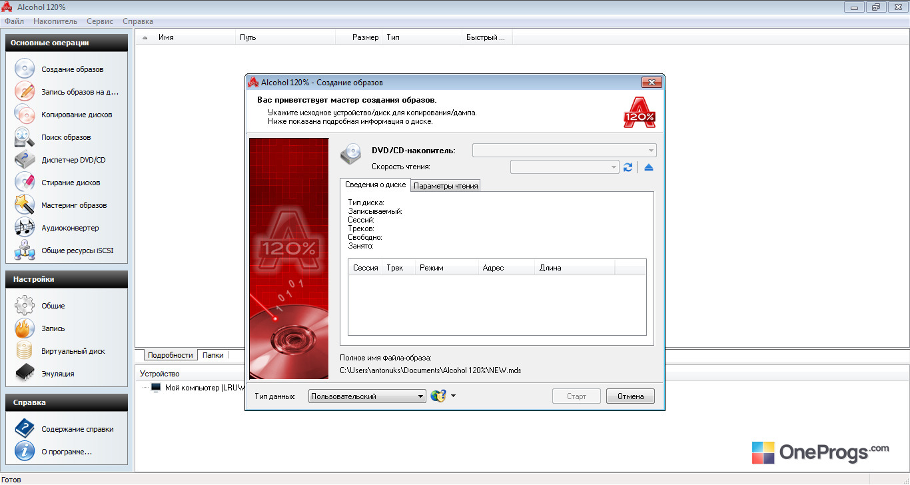The height and width of the screenshot is (485, 910).
Task: Open the arrow menu next to globe icon
Action: click(453, 396)
